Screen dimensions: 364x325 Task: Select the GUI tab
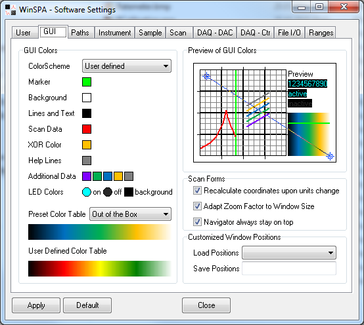(x=53, y=31)
